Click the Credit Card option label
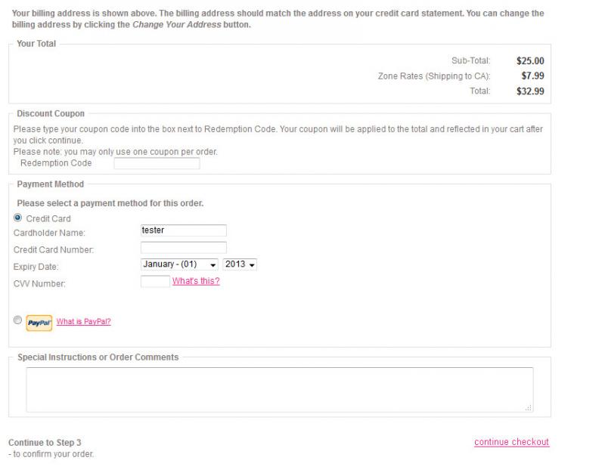 pos(48,218)
